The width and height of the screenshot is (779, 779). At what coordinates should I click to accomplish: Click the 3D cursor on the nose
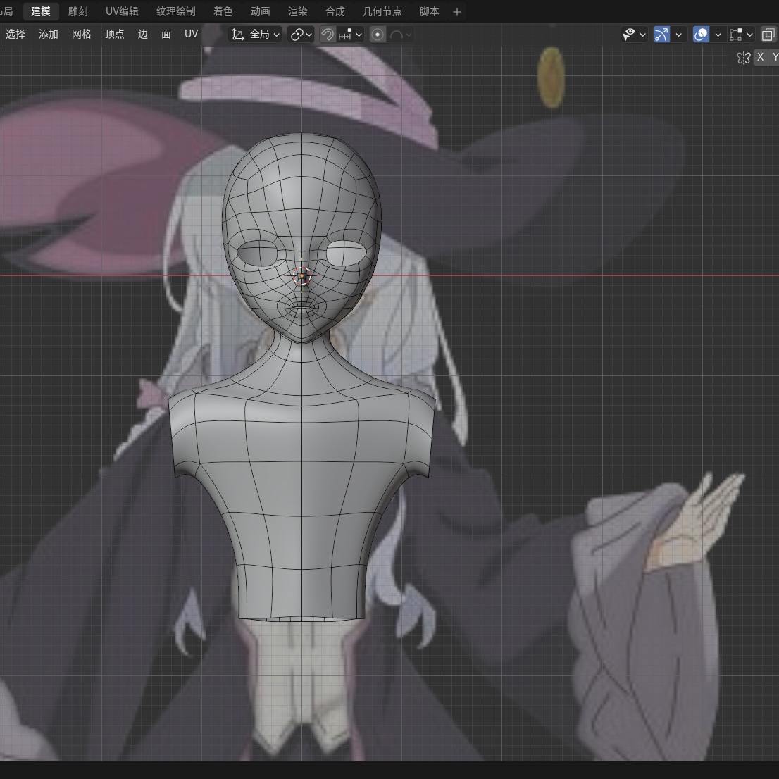[301, 275]
